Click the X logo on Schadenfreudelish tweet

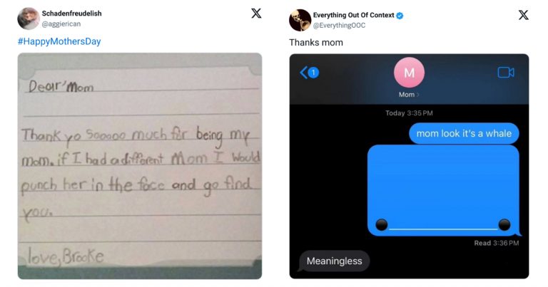point(256,14)
